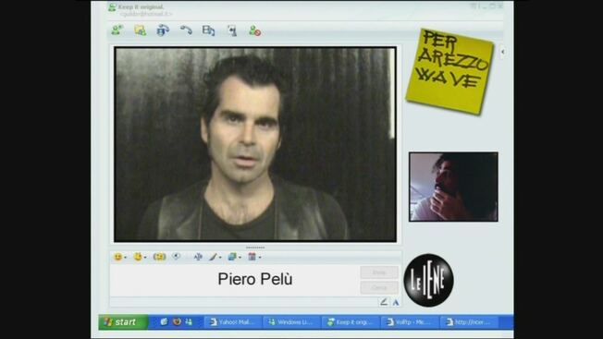Click the Send Files folder icon
Image resolution: width=603 pixels, height=339 pixels.
tap(140, 30)
